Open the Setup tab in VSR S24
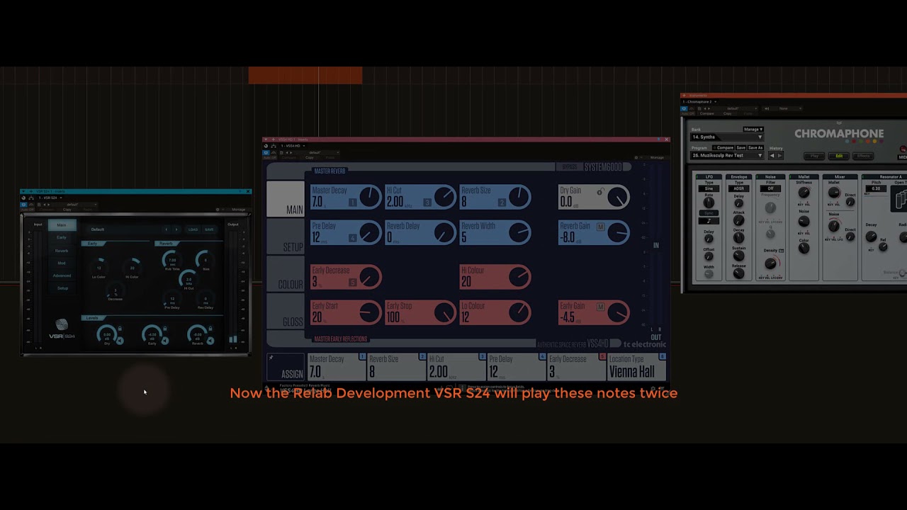 (x=62, y=288)
